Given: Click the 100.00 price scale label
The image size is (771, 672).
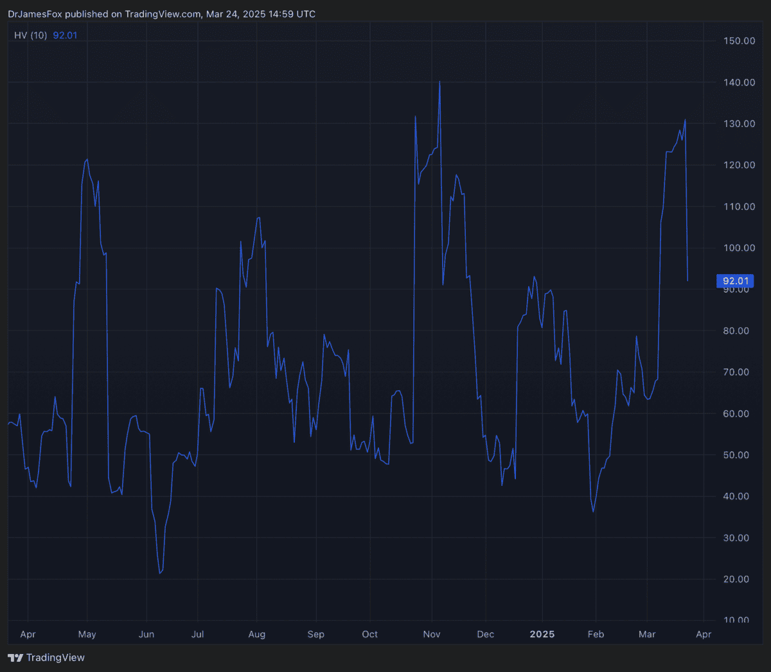Looking at the screenshot, I should pos(739,248).
